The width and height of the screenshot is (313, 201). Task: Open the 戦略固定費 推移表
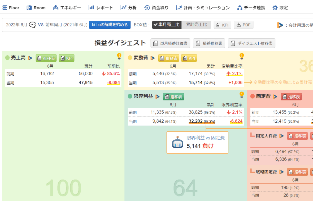tap(297, 172)
